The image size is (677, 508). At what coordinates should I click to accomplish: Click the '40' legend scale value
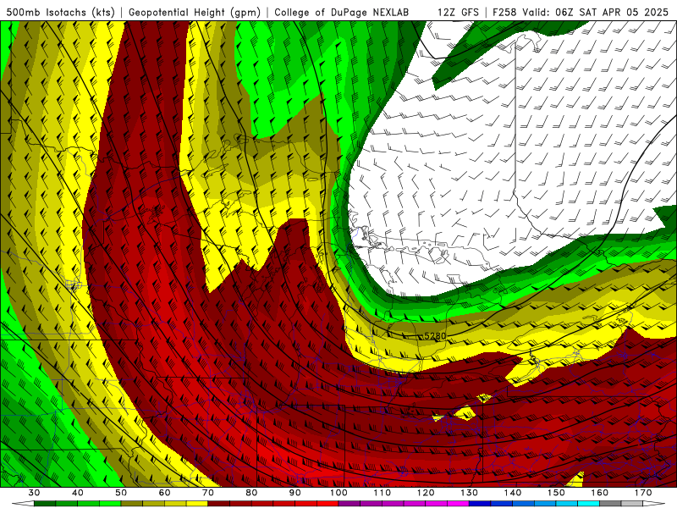point(78,493)
